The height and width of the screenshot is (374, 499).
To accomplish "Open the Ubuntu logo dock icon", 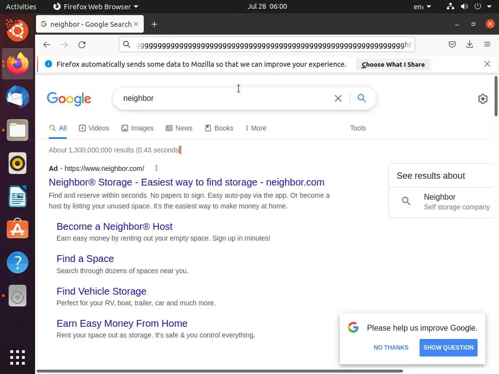I will tap(18, 31).
